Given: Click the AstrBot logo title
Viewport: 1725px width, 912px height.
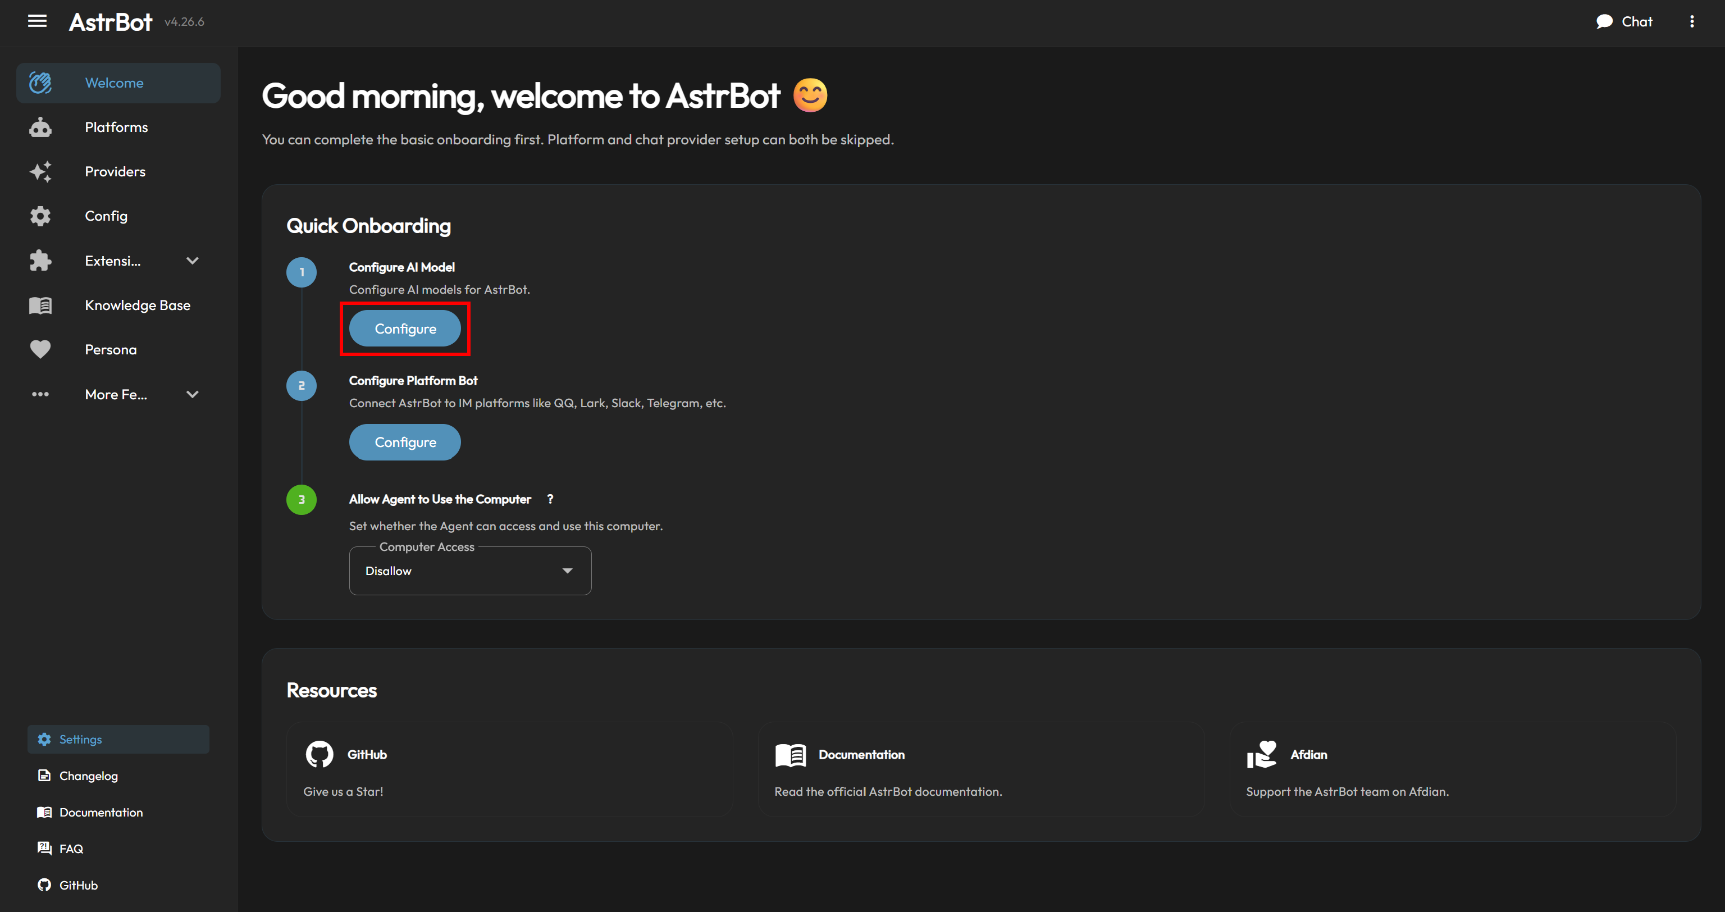Looking at the screenshot, I should (111, 22).
